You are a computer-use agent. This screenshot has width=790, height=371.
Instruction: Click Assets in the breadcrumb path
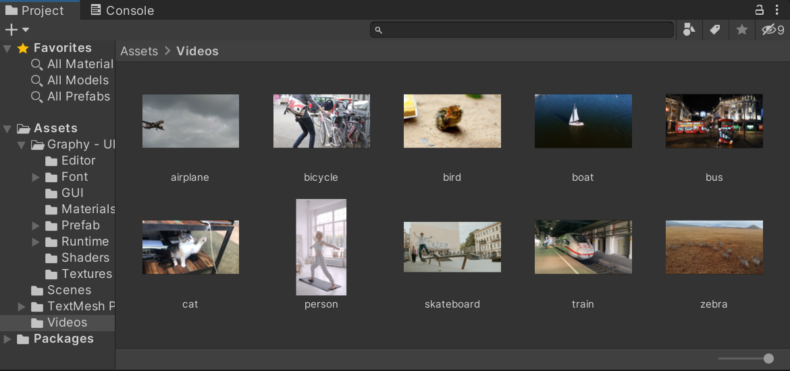point(139,51)
